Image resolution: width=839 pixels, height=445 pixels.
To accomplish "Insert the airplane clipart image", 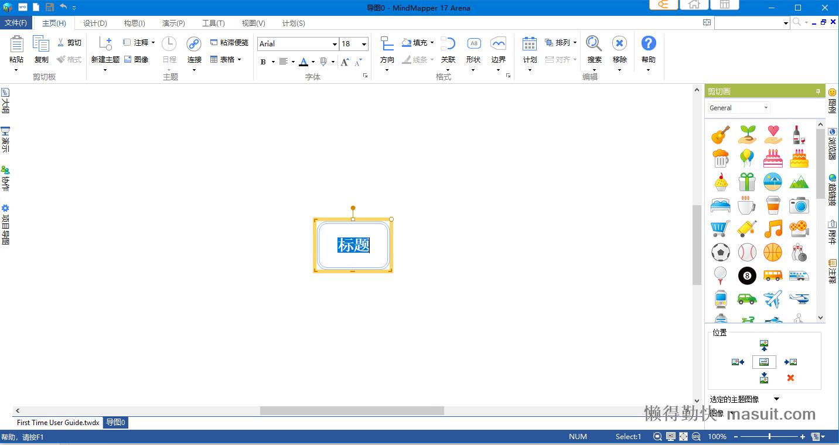I will tap(773, 298).
